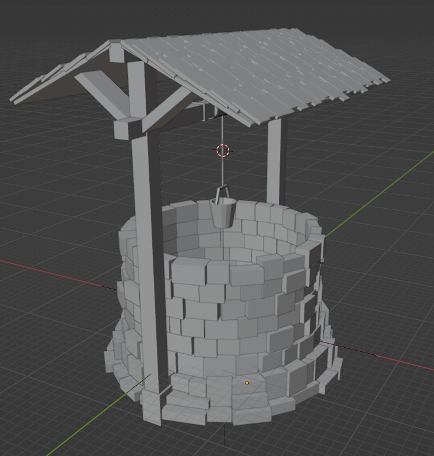
Task: Select the hanging bucket in the well
Action: point(223,214)
